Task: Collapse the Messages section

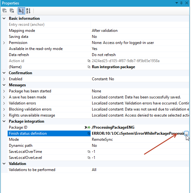Action: pyautogui.click(x=4, y=85)
